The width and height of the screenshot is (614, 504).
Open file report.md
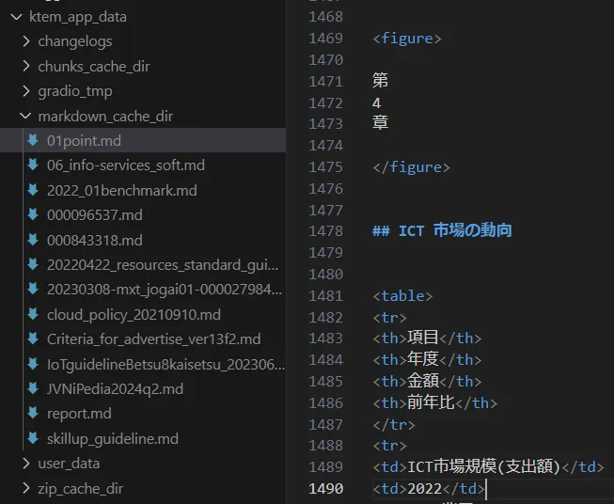(x=79, y=414)
